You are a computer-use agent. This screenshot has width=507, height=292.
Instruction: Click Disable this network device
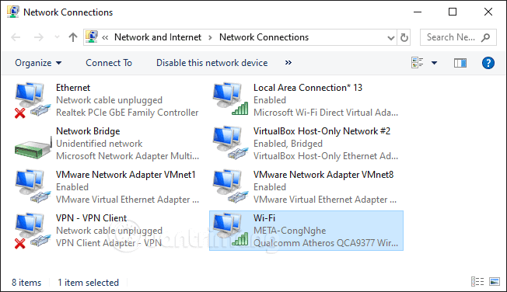tap(212, 63)
